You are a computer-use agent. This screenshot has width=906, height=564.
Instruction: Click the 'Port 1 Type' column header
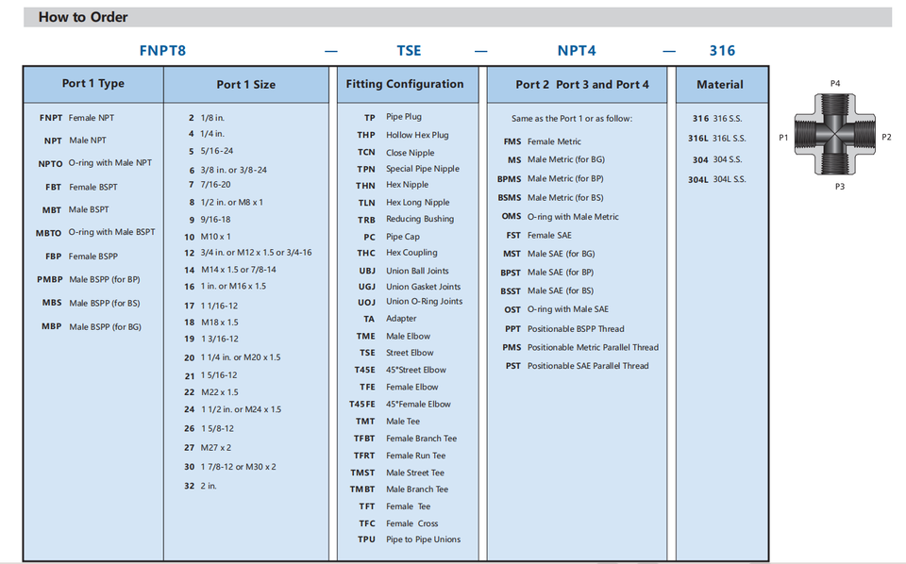click(93, 84)
